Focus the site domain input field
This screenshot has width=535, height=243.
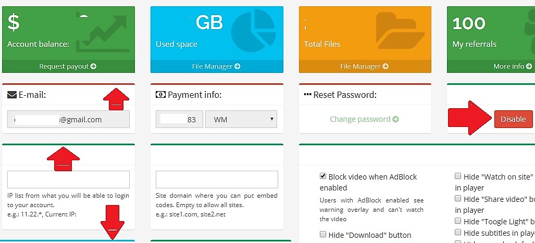(217, 180)
